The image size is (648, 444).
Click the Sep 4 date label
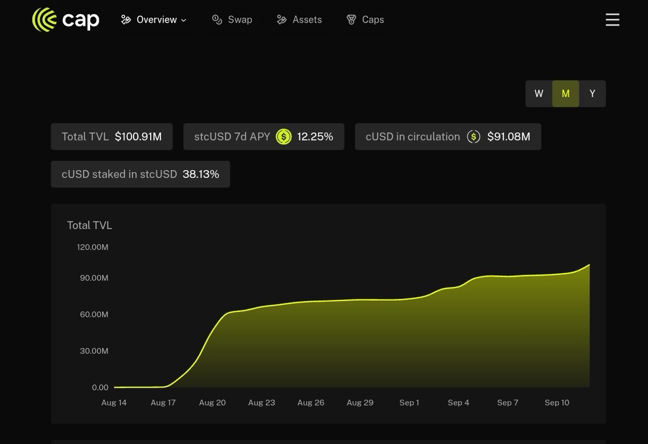458,402
